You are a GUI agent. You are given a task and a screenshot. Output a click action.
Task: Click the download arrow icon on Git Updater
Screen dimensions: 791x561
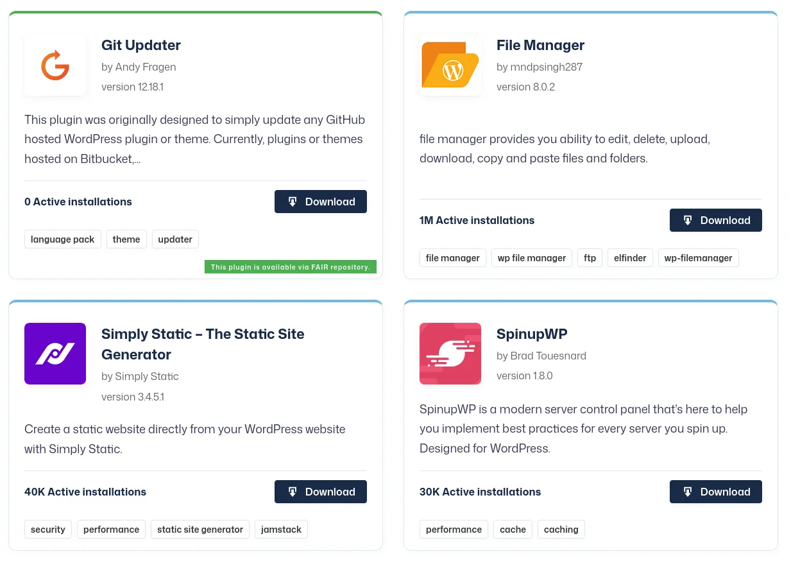(293, 202)
